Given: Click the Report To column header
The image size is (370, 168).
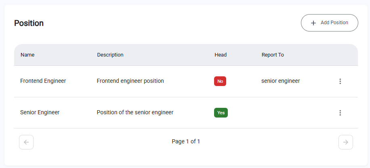Looking at the screenshot, I should (x=273, y=55).
